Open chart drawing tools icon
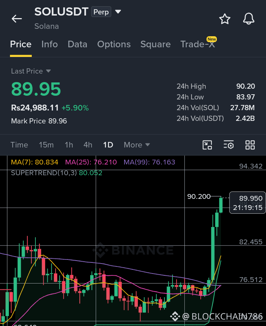The image size is (266, 326). [207, 145]
